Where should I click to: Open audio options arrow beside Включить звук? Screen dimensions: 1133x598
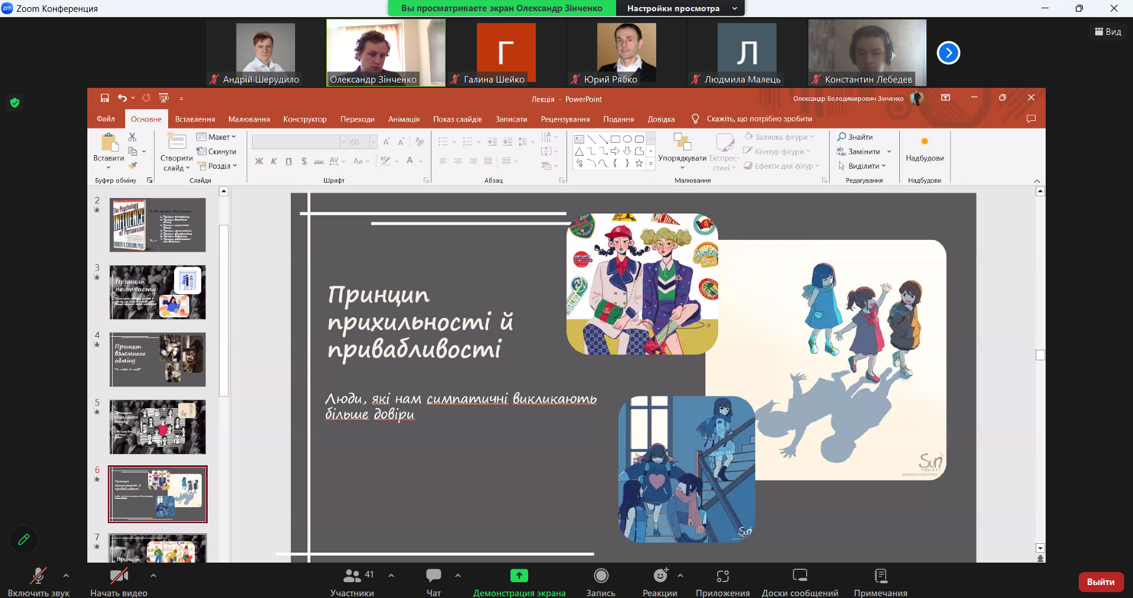coord(66,575)
